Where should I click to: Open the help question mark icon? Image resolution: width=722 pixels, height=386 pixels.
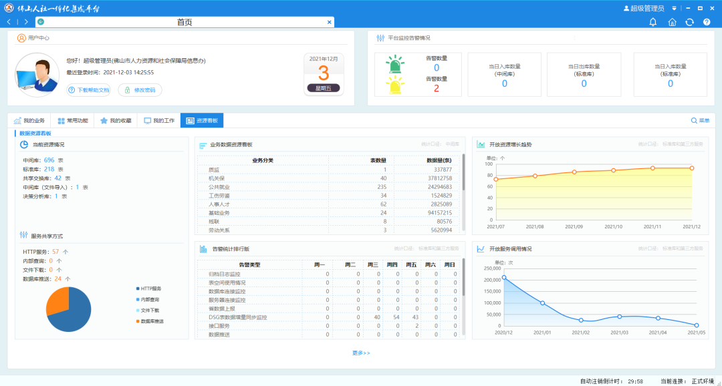pyautogui.click(x=707, y=22)
